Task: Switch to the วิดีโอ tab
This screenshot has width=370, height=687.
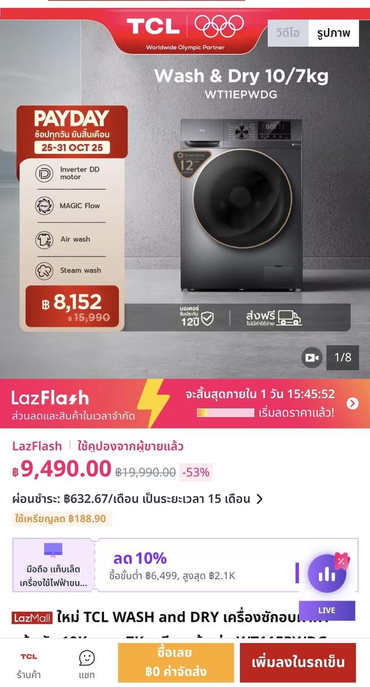Action: pos(288,34)
